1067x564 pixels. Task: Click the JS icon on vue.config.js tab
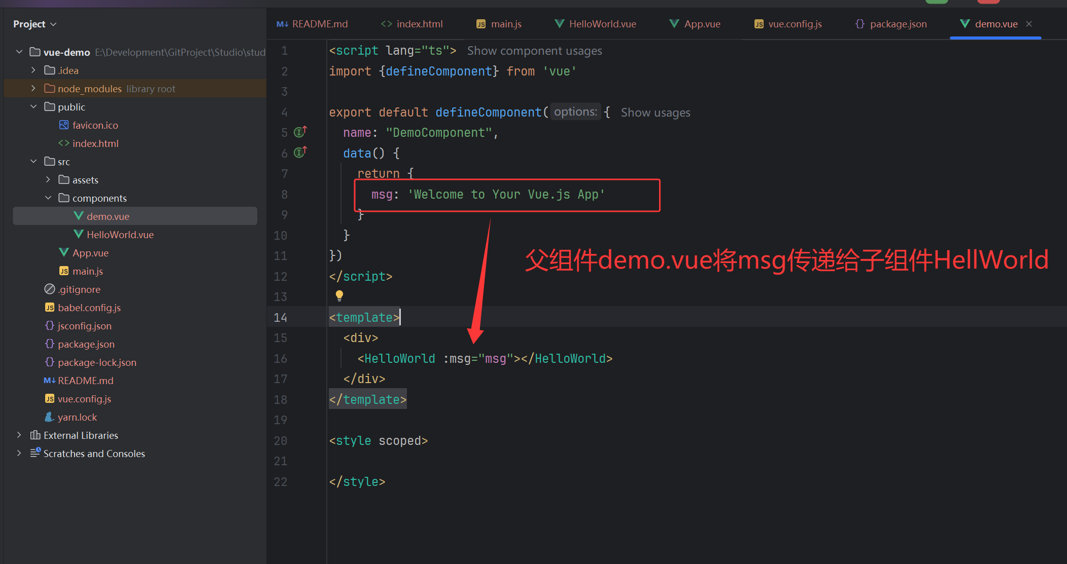pyautogui.click(x=759, y=24)
